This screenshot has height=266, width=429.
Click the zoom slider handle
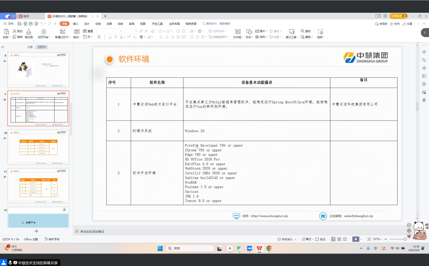(x=405, y=239)
